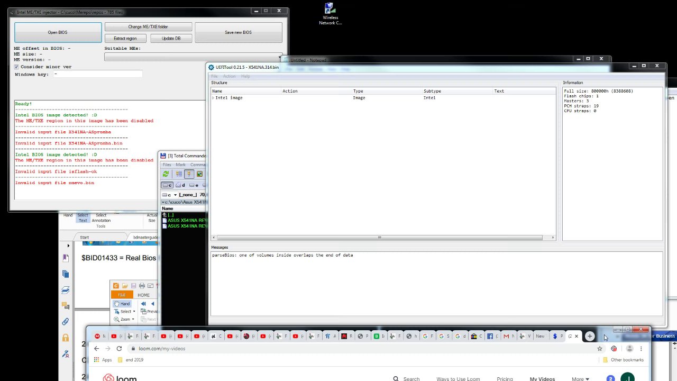677x381 pixels.
Task: Click the Change ME/TXE folder button
Action: pos(148,26)
